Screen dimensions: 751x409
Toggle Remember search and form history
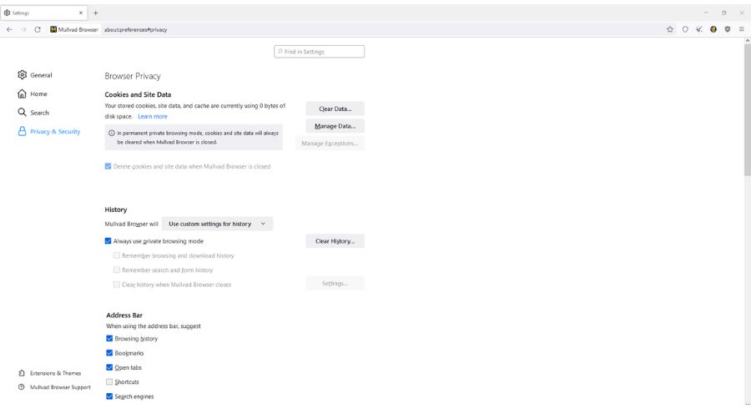point(116,270)
